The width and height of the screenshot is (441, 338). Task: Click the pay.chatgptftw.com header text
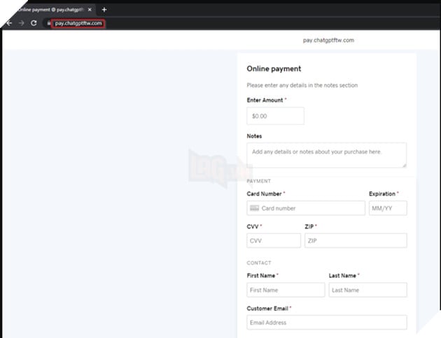point(328,40)
